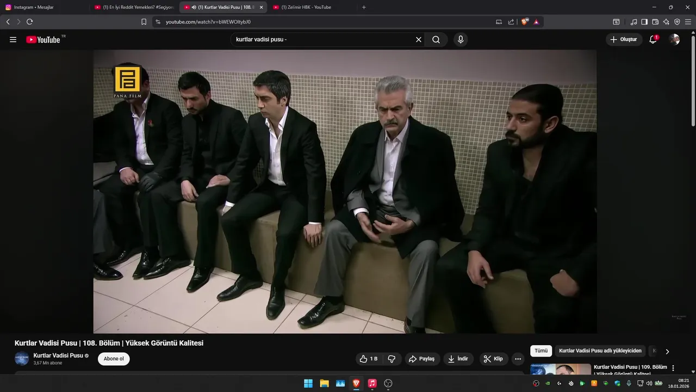Open the Kurtlar Vadisi Pusu 109. Bölüm title
Screen dimensions: 696x392
[630, 370]
